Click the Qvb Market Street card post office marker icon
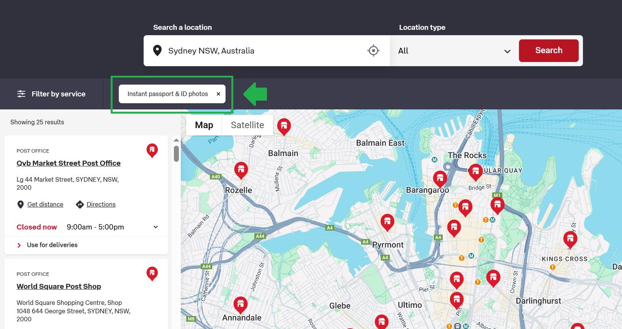 click(x=152, y=151)
